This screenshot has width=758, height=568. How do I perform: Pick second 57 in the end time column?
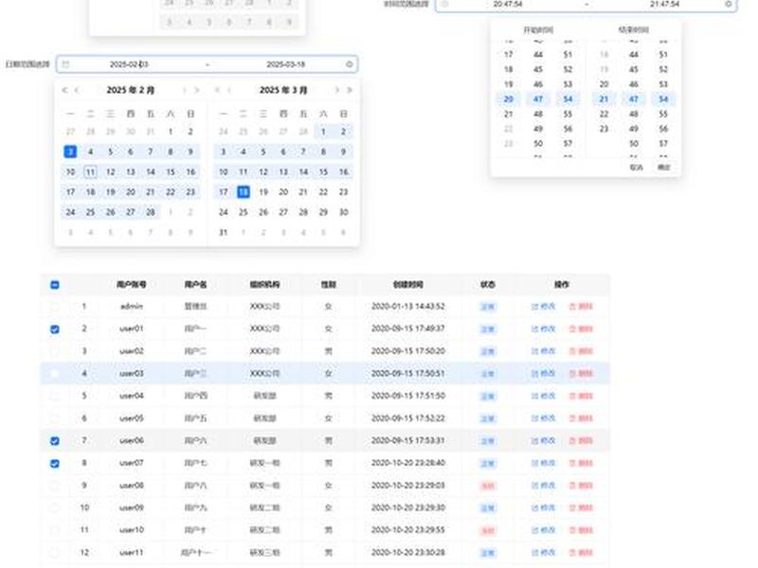tap(663, 144)
